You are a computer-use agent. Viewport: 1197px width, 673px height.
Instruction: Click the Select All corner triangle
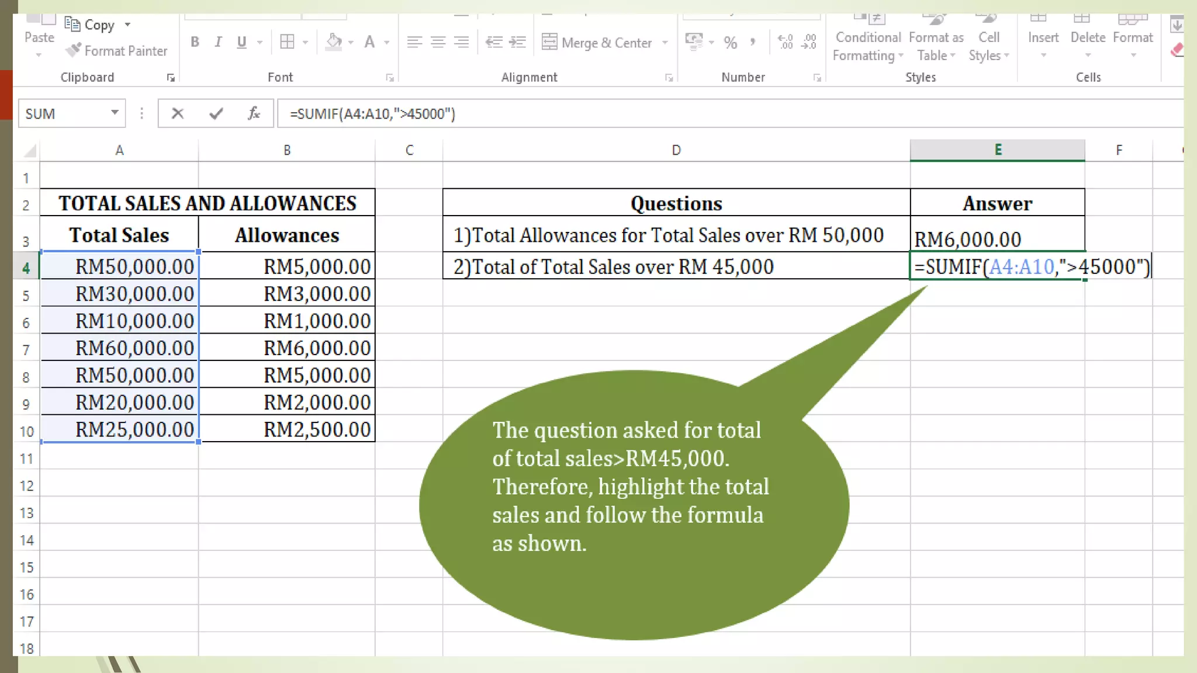[29, 151]
